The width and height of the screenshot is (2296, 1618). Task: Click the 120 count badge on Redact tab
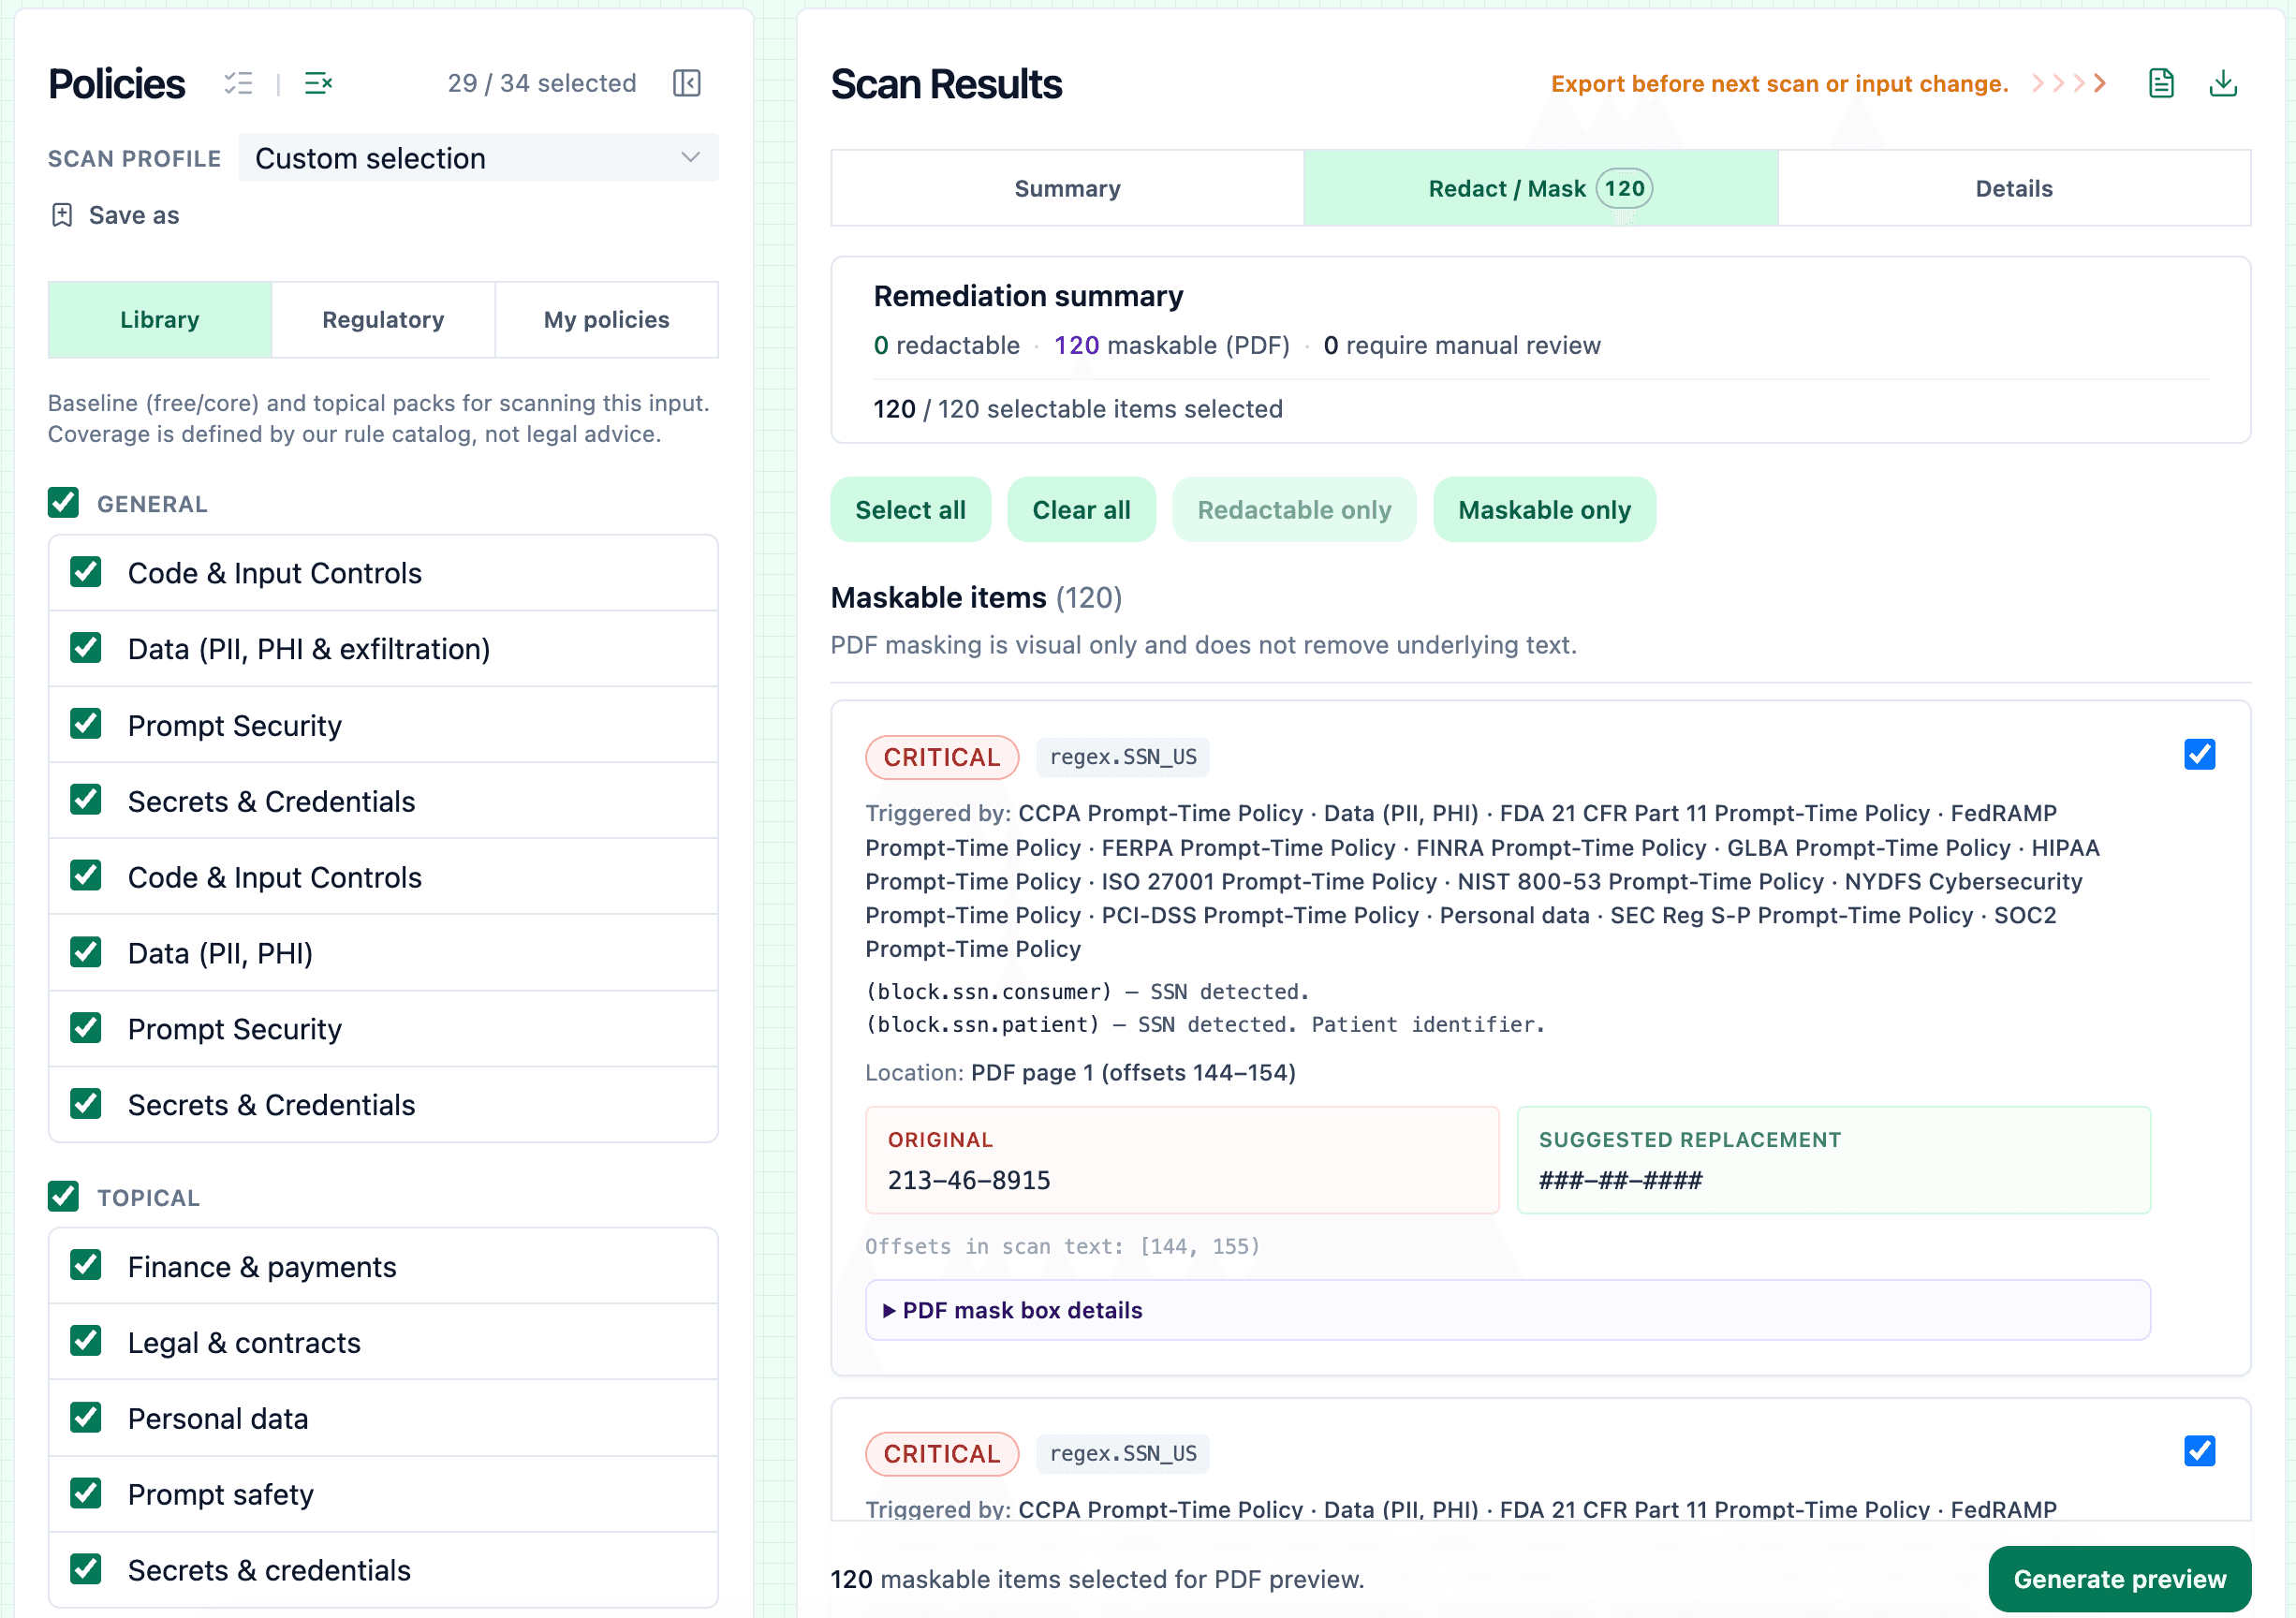pyautogui.click(x=1624, y=188)
